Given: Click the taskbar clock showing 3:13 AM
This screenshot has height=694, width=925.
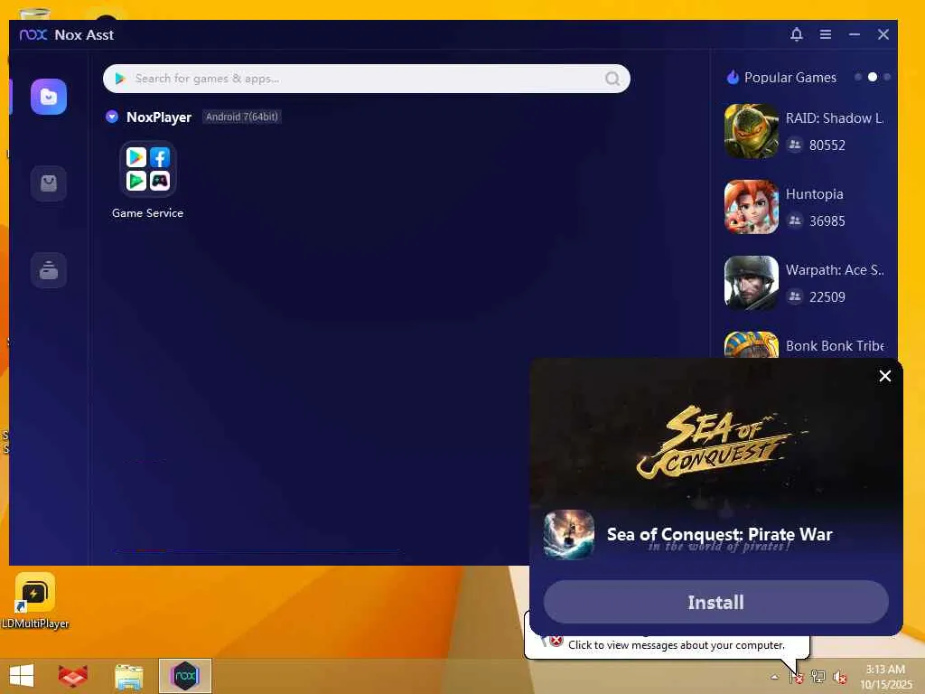Looking at the screenshot, I should pyautogui.click(x=885, y=677).
